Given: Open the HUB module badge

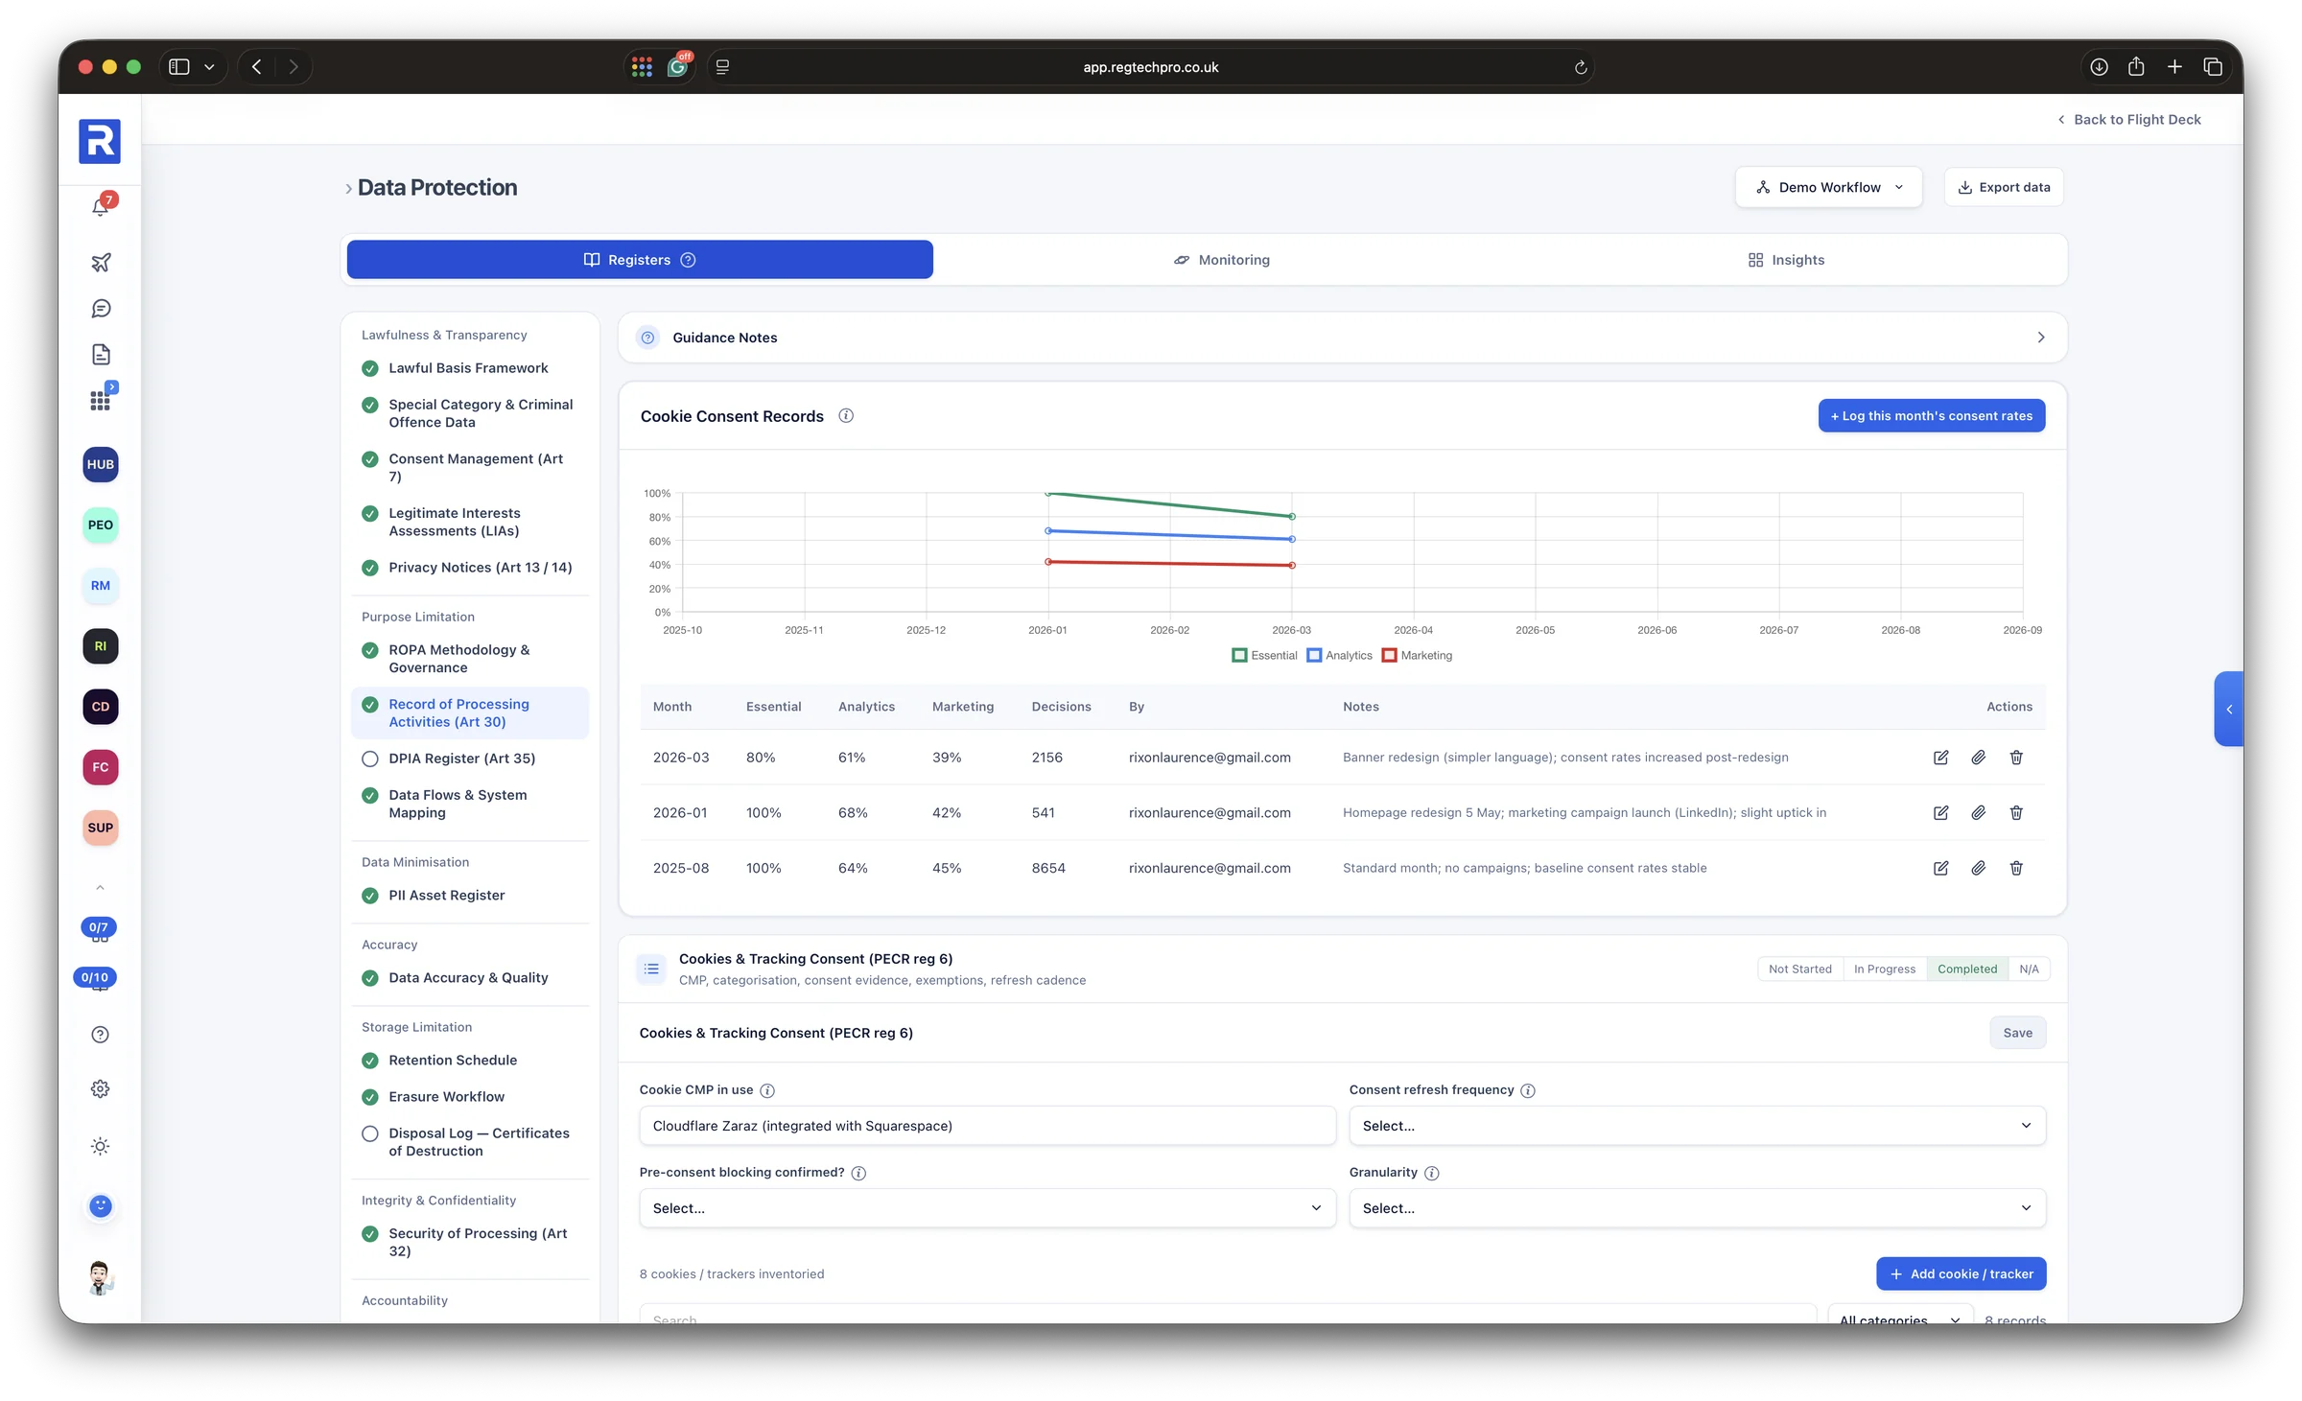Looking at the screenshot, I should 101,464.
